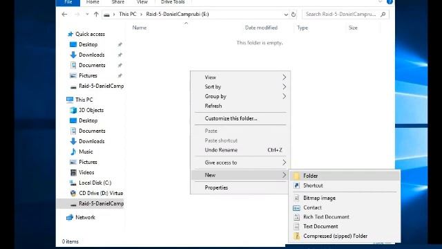Choose Customize this folder...
Viewport: 442px width, 249px height.
click(x=240, y=118)
